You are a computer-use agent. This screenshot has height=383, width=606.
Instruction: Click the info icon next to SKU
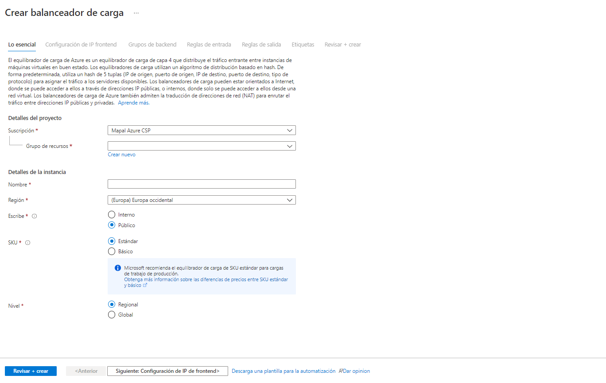pyautogui.click(x=28, y=243)
